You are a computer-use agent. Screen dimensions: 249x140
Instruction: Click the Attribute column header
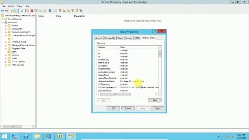(108, 47)
